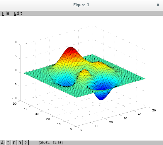Click the red peak of the surface
The height and width of the screenshot is (145, 163).
click(70, 49)
